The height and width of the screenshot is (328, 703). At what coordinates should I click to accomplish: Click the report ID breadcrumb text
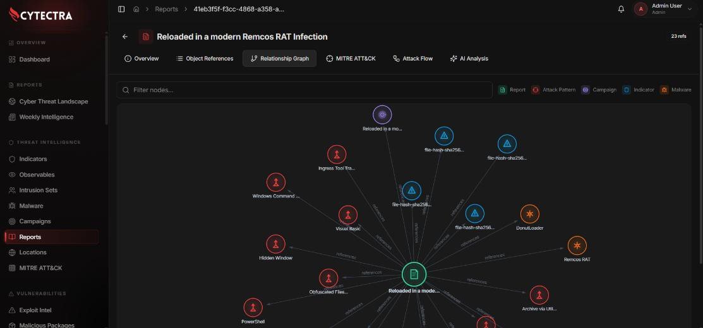point(239,9)
